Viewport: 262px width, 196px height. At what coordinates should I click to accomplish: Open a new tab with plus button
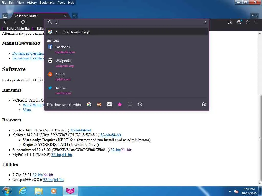[x=75, y=16]
